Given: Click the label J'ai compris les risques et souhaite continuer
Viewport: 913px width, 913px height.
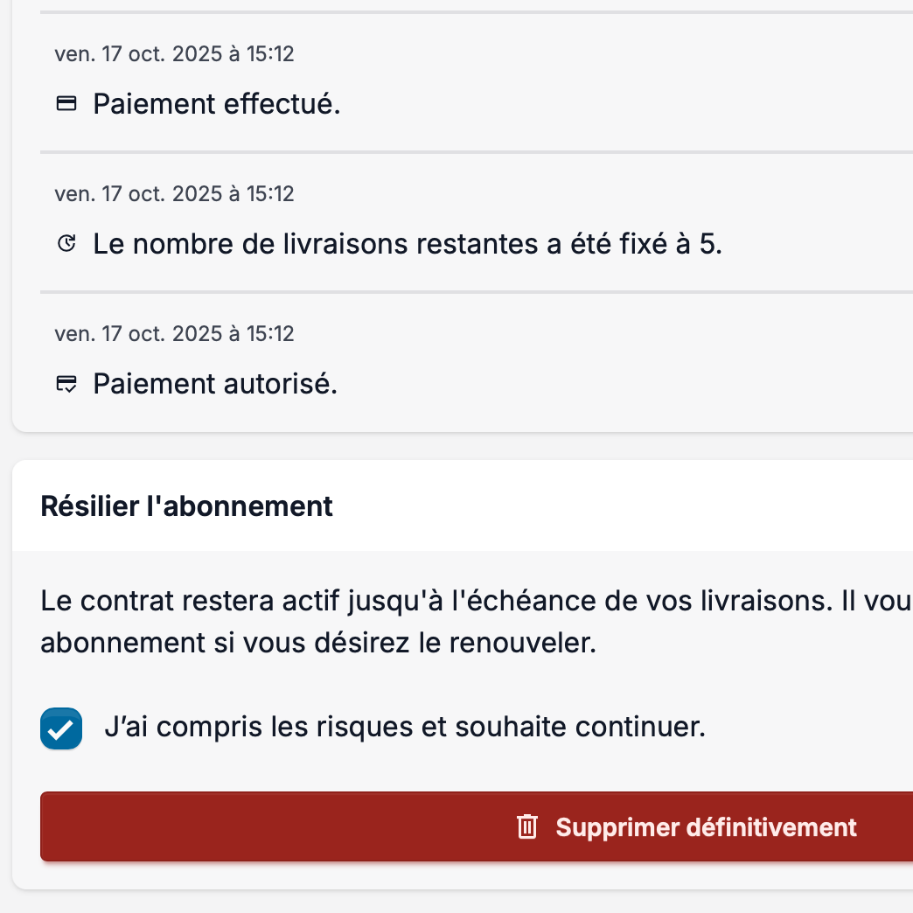Looking at the screenshot, I should click(x=404, y=727).
